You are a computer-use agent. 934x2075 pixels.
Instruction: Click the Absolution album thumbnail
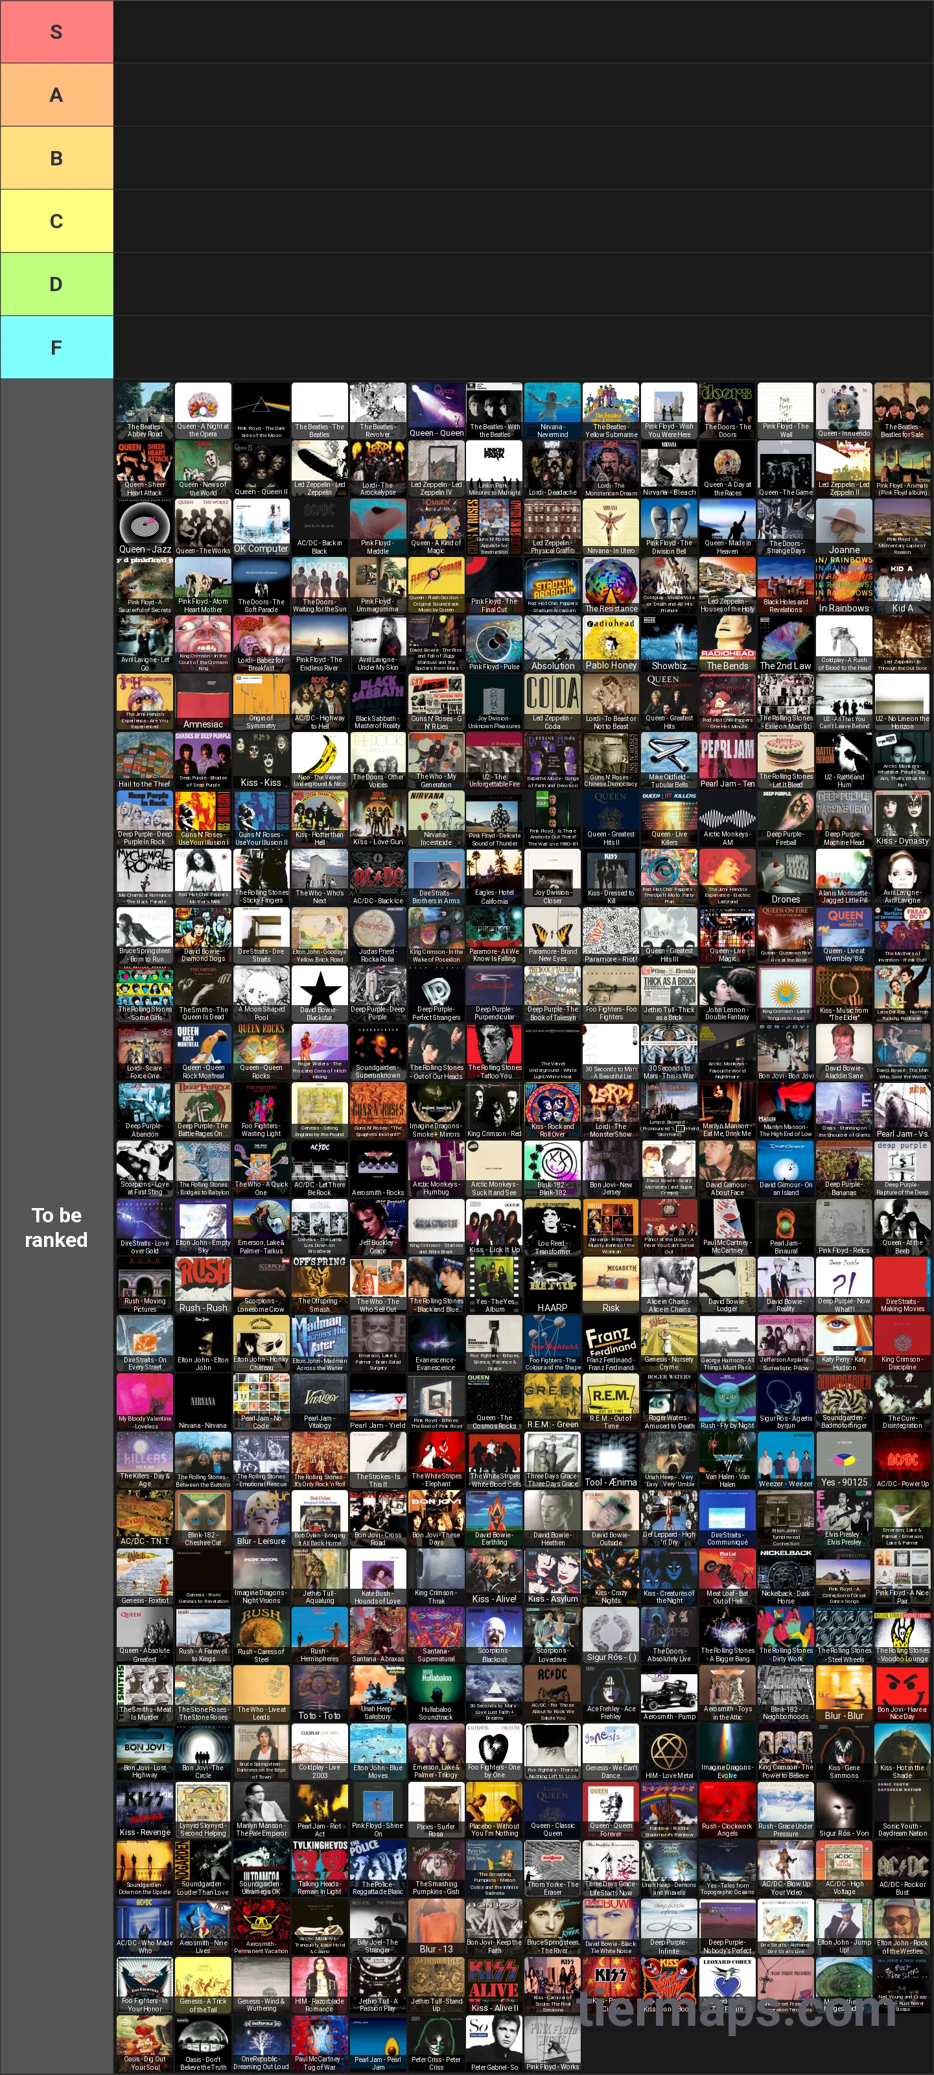(x=552, y=645)
